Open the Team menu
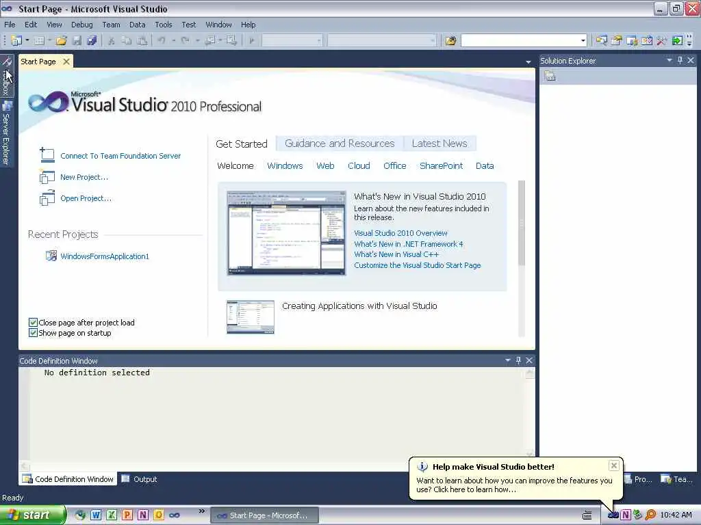The height and width of the screenshot is (525, 701). (x=111, y=25)
